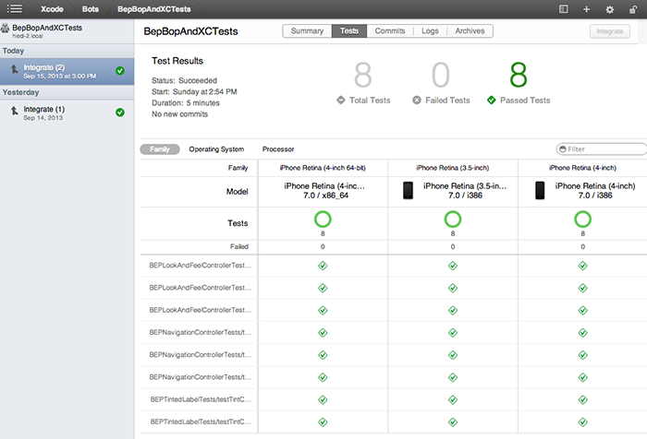This screenshot has width=647, height=439.
Task: Click first BEPNavigationControllerTests row label
Action: click(201, 332)
